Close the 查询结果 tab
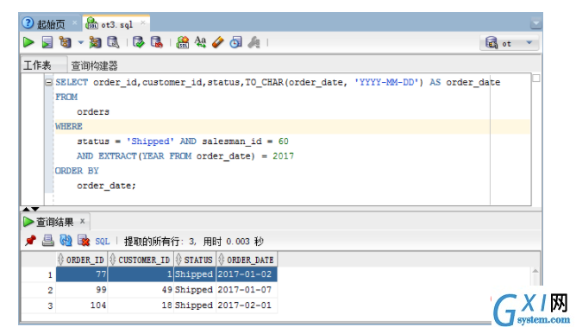The height and width of the screenshot is (327, 576). [83, 221]
